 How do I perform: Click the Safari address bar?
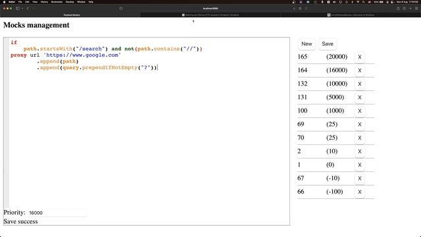[210, 9]
